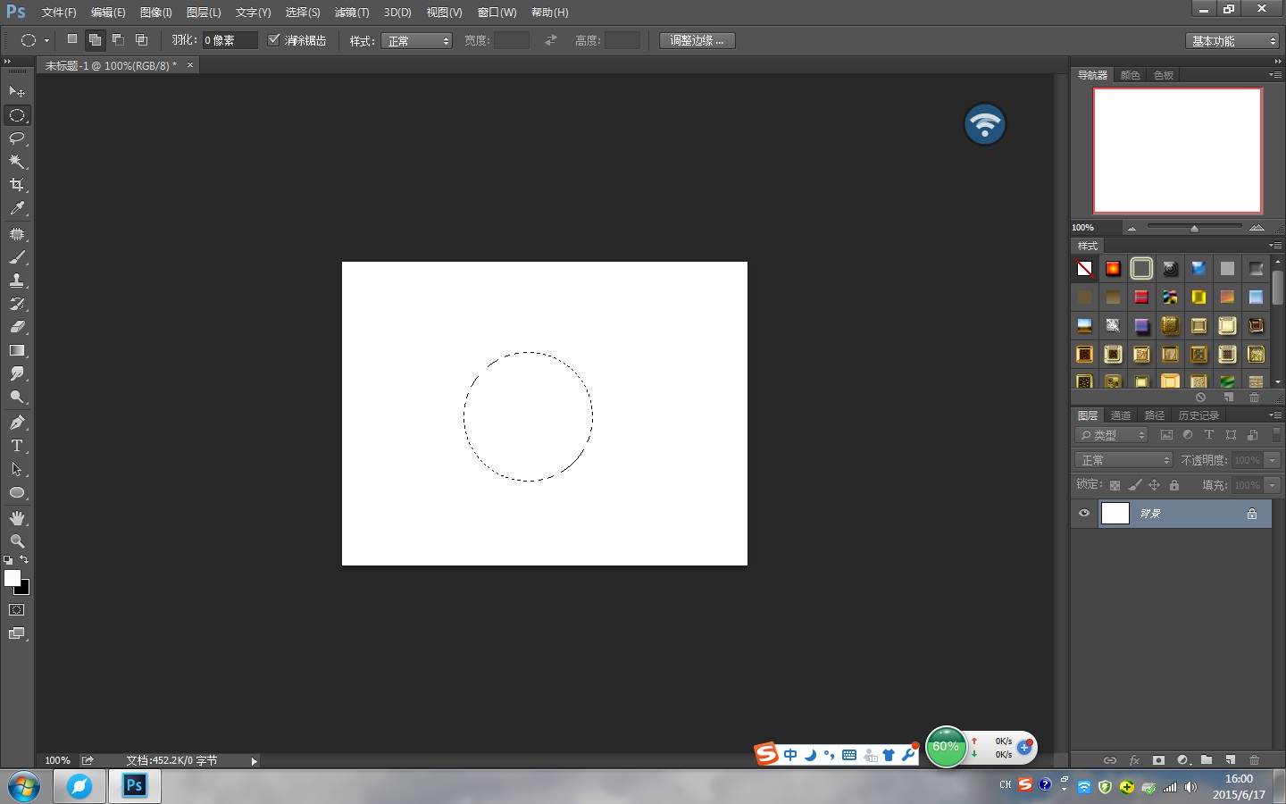Click the delete layer trash icon
The image size is (1286, 804).
tap(1254, 760)
